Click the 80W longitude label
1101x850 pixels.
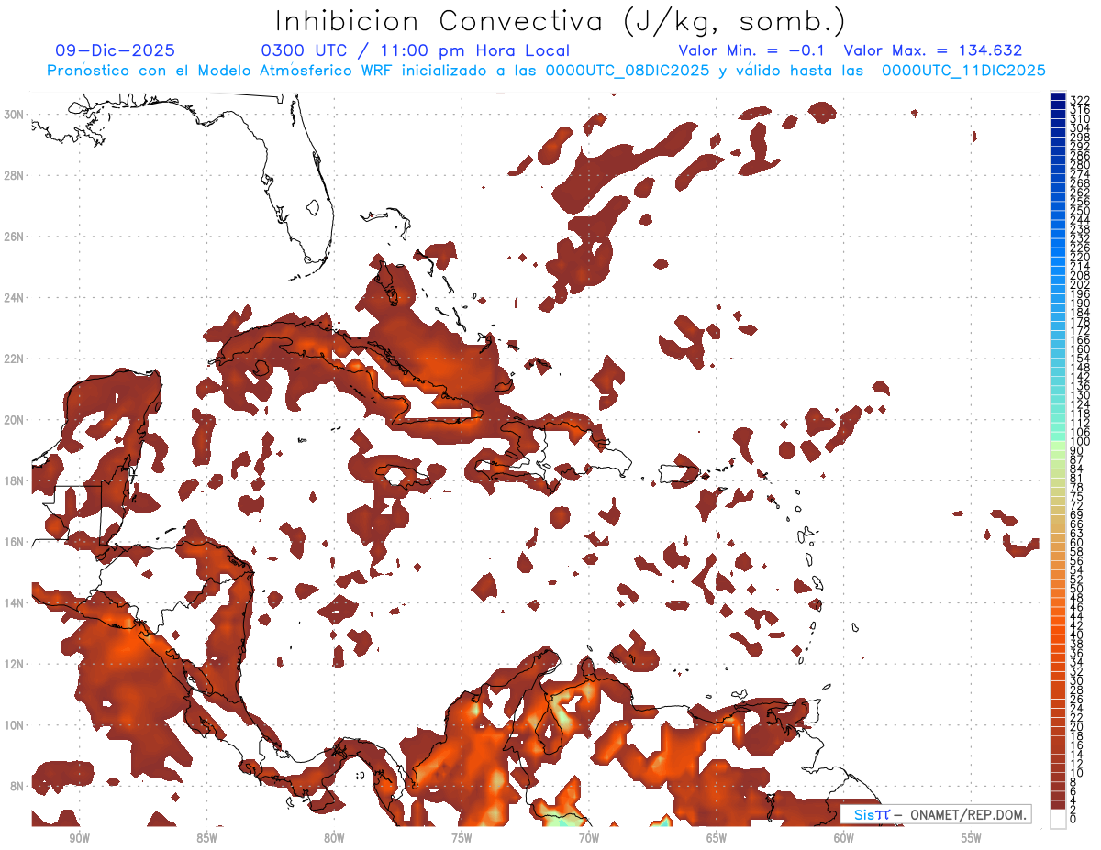pyautogui.click(x=334, y=838)
